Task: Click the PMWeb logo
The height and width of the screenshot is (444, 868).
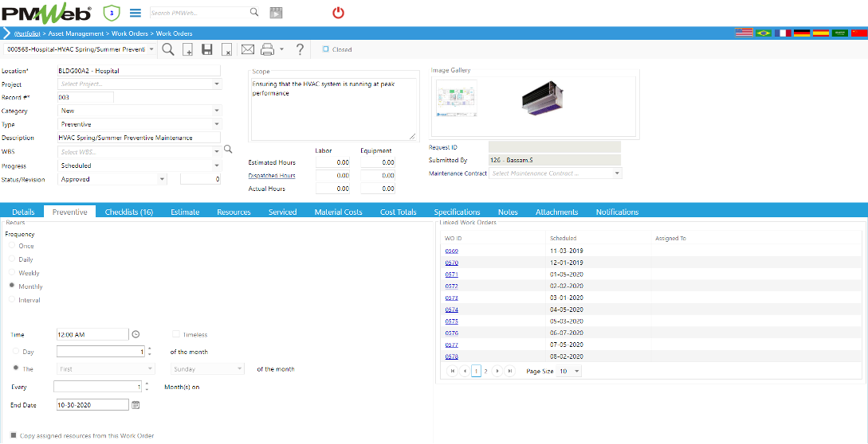Action: point(46,13)
